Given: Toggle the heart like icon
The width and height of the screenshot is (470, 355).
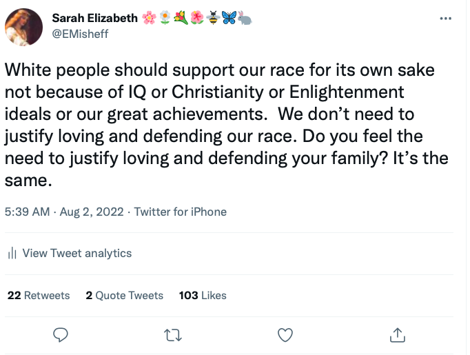Looking at the screenshot, I should [285, 334].
